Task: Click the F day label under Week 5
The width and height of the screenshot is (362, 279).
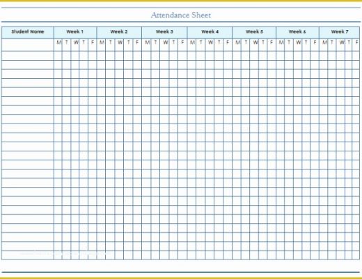Action: click(x=271, y=43)
